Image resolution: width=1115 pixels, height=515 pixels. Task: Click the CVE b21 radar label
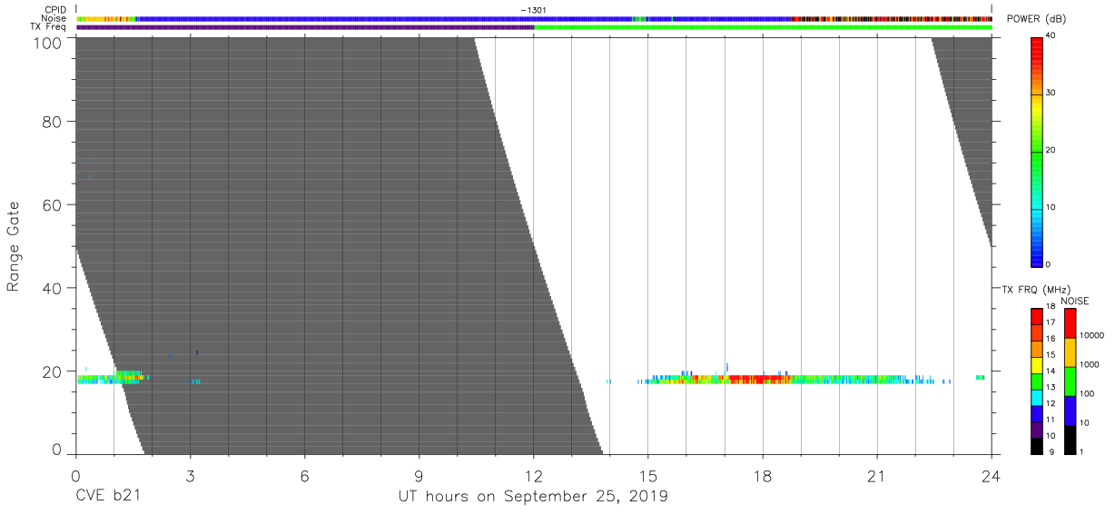(107, 497)
